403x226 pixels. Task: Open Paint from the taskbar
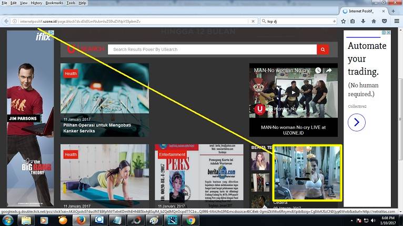click(x=154, y=220)
